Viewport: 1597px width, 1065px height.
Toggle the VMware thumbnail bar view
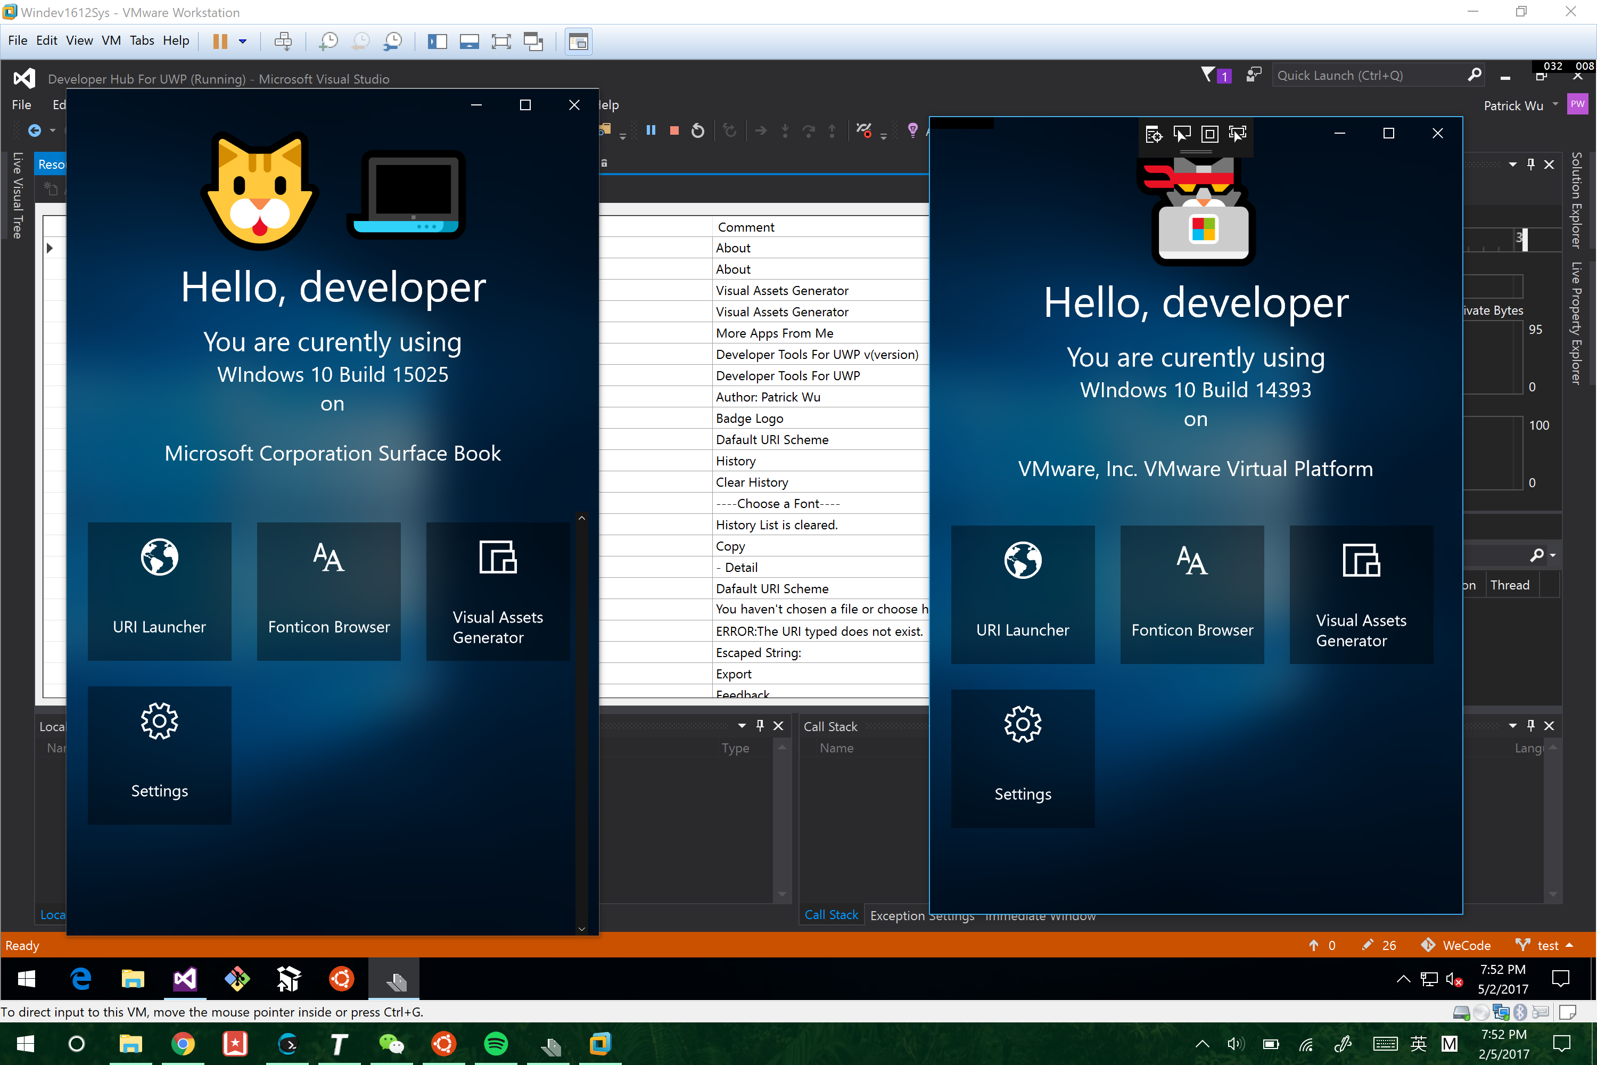point(469,42)
